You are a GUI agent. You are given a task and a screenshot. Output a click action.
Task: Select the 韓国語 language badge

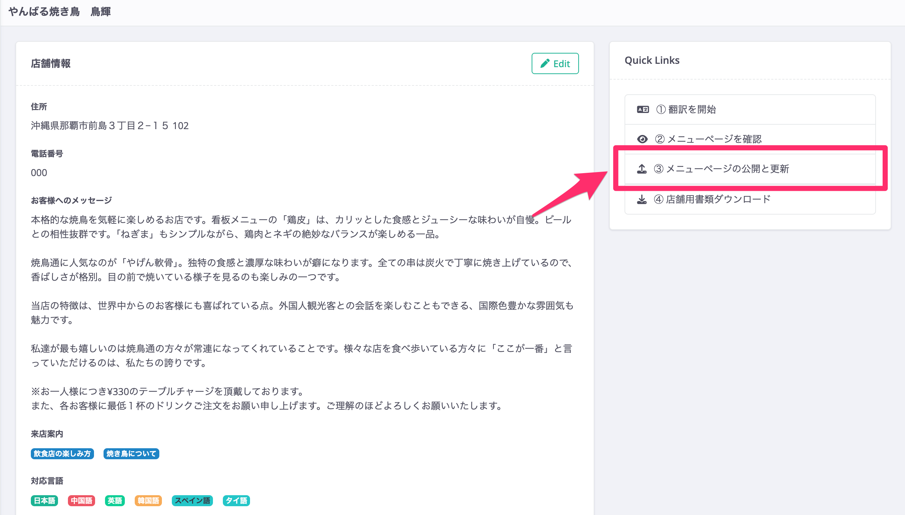pos(148,501)
